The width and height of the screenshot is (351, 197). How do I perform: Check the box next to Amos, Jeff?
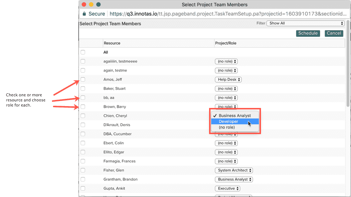[x=83, y=80]
